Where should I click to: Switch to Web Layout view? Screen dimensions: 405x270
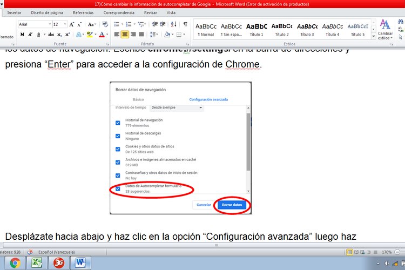pyautogui.click(x=363, y=252)
